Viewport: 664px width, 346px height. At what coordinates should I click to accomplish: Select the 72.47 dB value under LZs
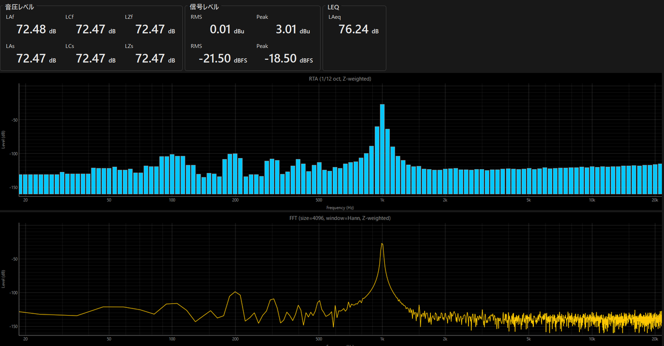[155, 58]
